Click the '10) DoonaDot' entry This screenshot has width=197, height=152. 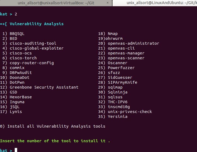(14, 77)
